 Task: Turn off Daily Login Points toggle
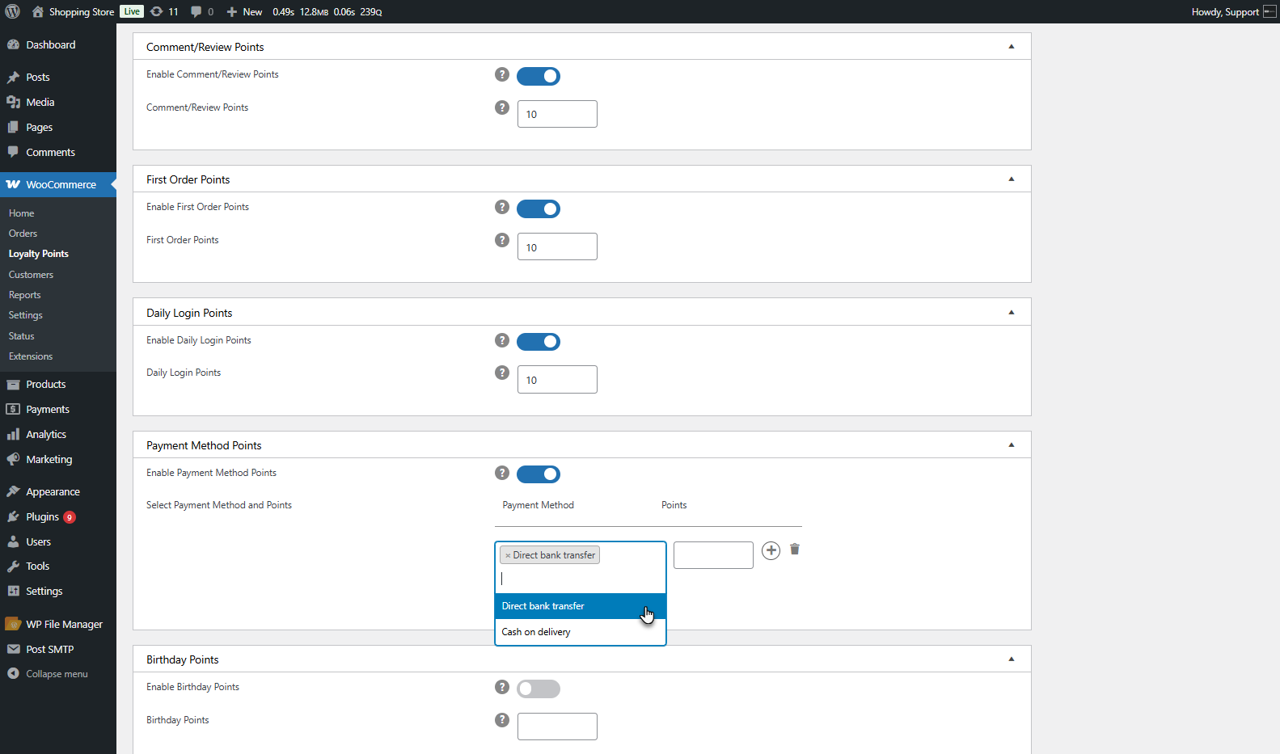(539, 342)
